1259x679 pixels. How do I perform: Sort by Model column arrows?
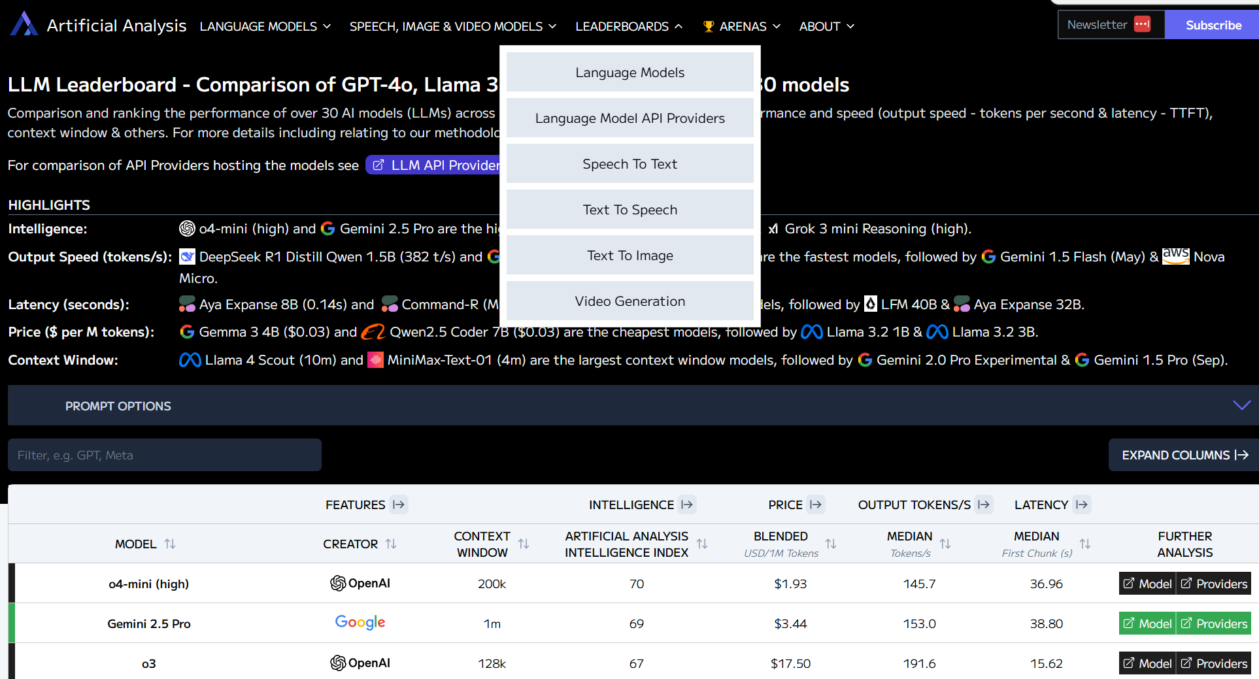pyautogui.click(x=170, y=544)
